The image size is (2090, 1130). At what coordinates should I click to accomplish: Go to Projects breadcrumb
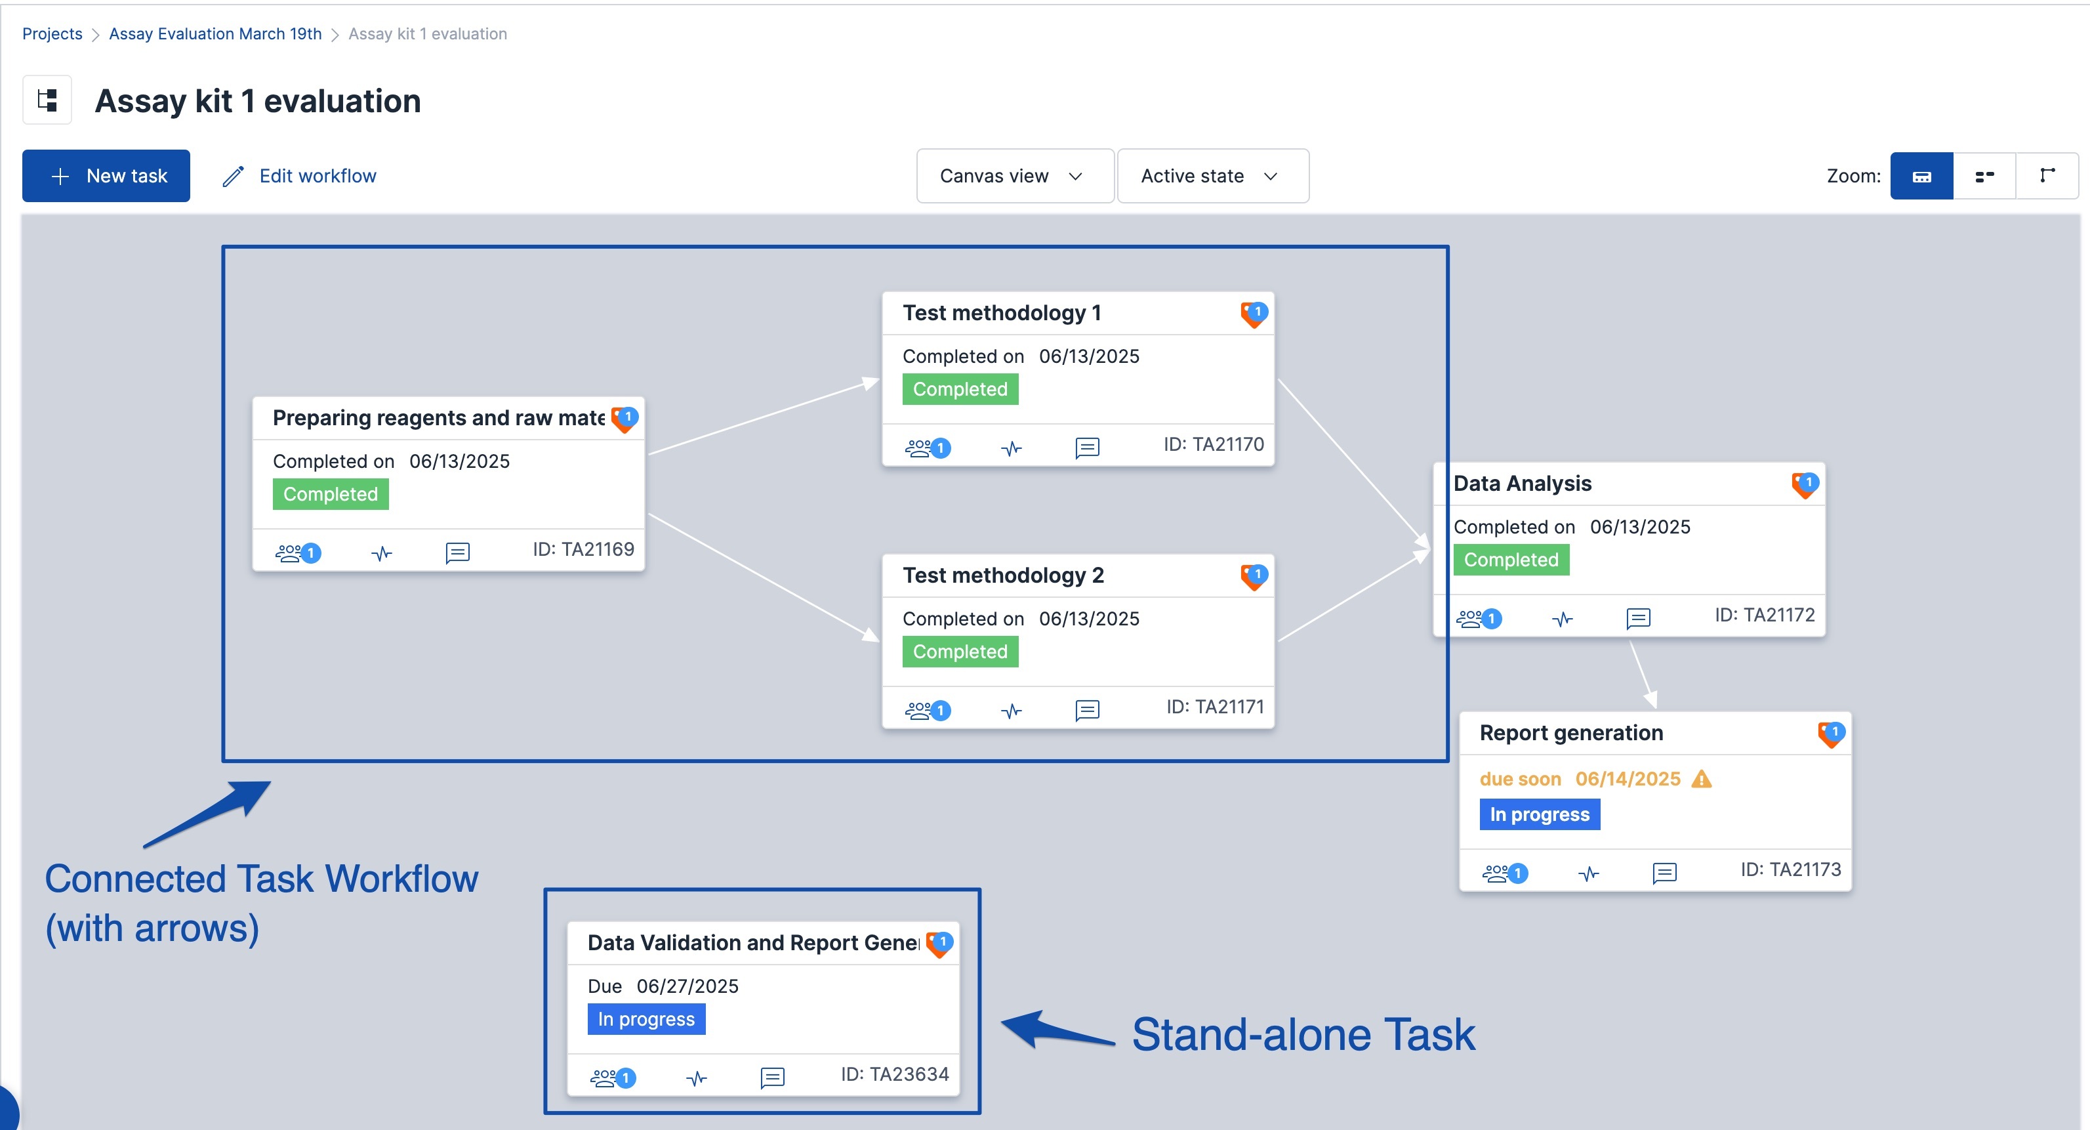[52, 34]
